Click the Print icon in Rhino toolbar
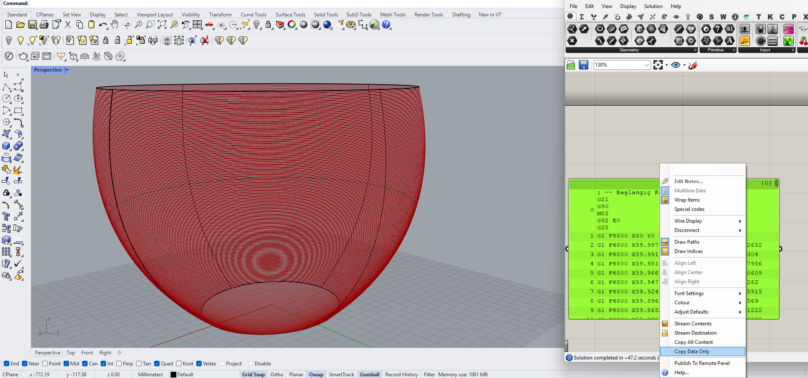The width and height of the screenshot is (808, 378). point(44,25)
